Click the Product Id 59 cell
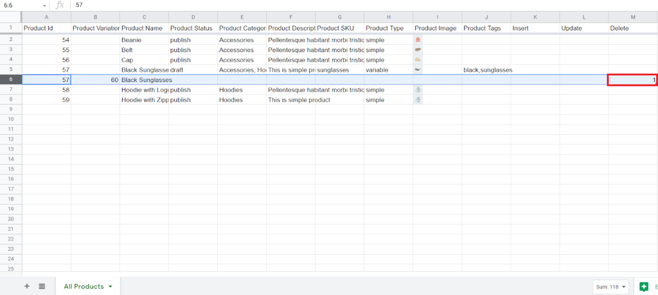The image size is (658, 295). 46,100
